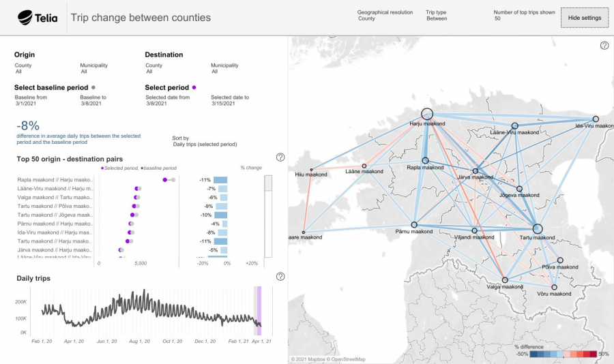
Task: Select Rapla maakond // Harju row
Action: point(55,180)
